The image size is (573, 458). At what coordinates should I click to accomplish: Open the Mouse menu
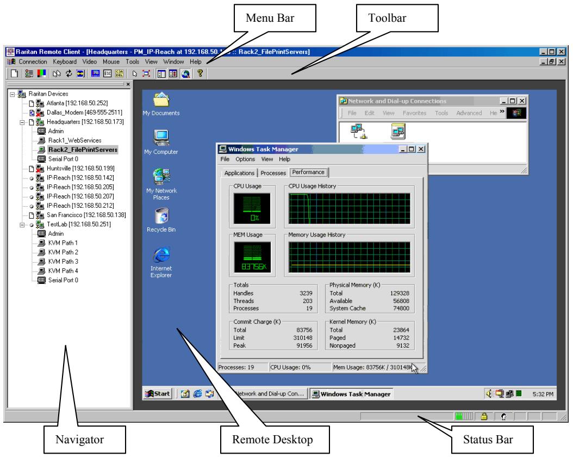[111, 62]
